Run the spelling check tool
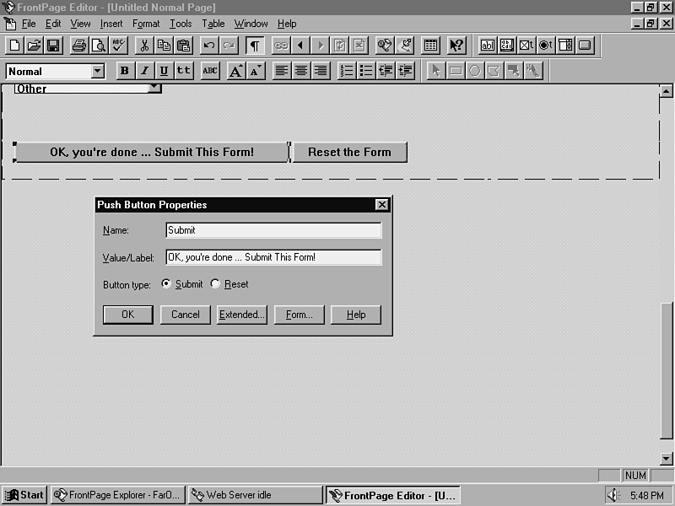The height and width of the screenshot is (506, 675). pos(118,46)
